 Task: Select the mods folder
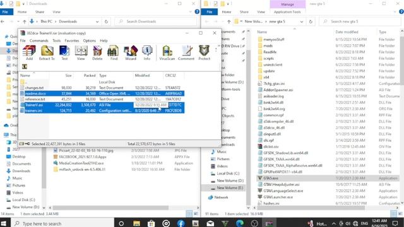pos(268,46)
